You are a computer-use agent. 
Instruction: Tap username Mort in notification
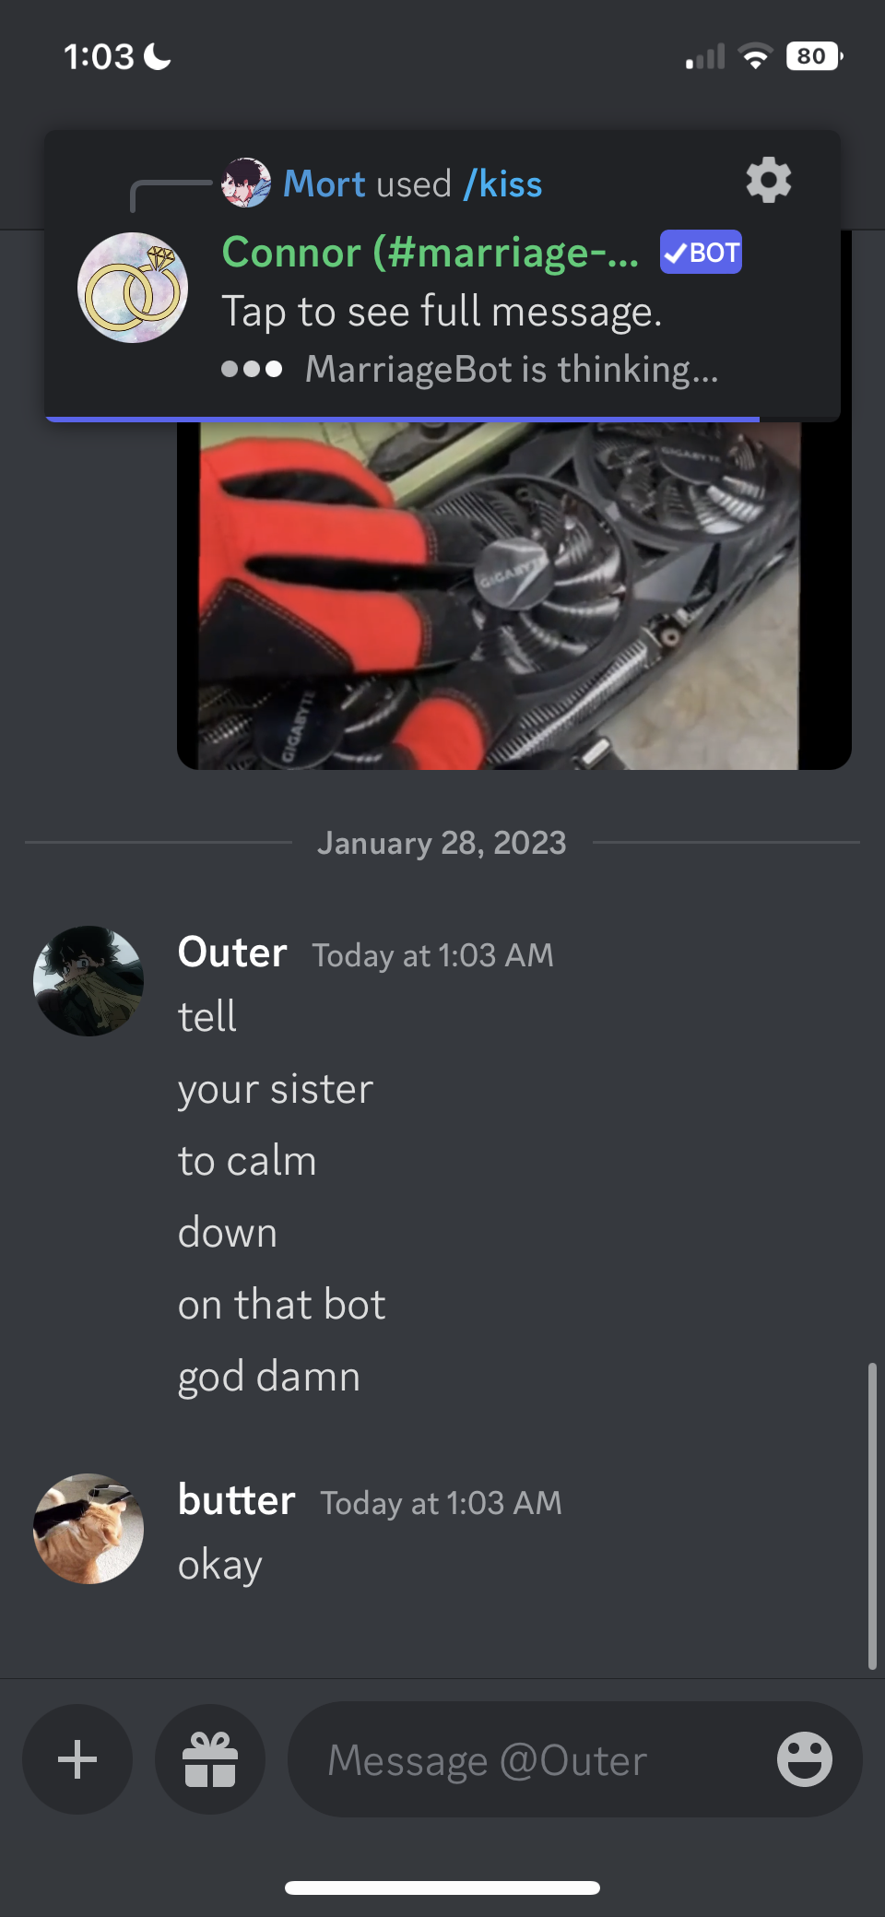pyautogui.click(x=324, y=183)
